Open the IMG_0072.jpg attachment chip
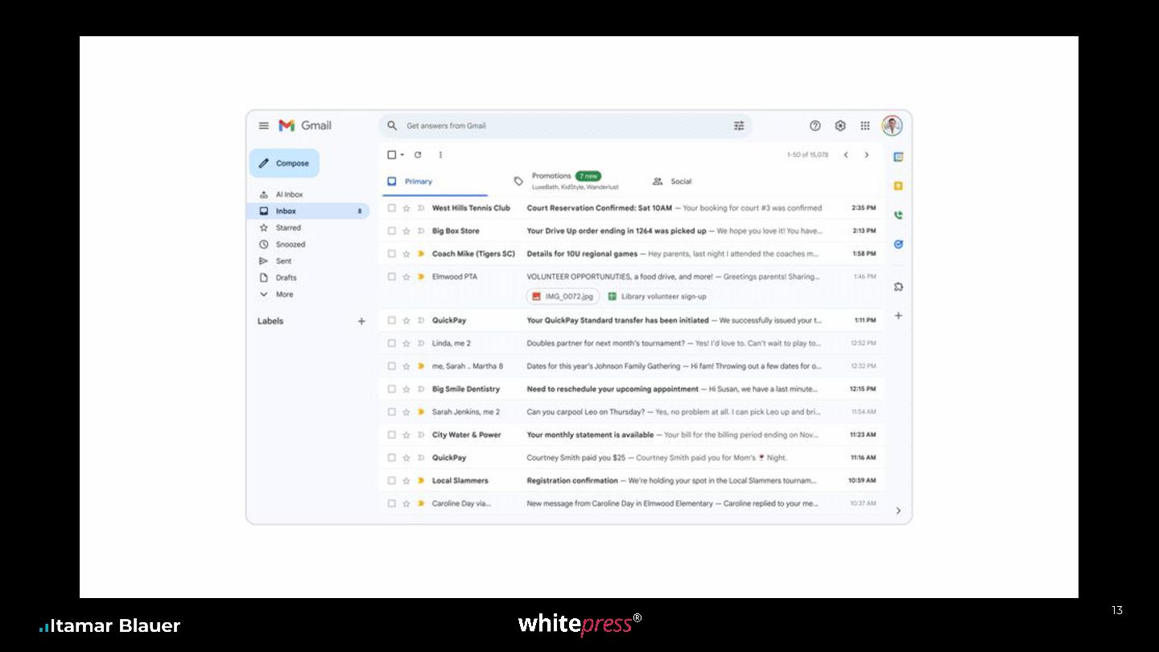Image resolution: width=1159 pixels, height=652 pixels. pos(563,296)
